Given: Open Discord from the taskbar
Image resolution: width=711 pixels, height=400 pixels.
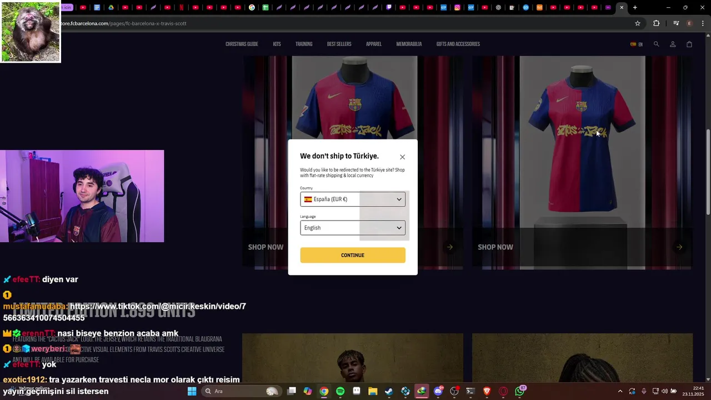Looking at the screenshot, I should 438,391.
